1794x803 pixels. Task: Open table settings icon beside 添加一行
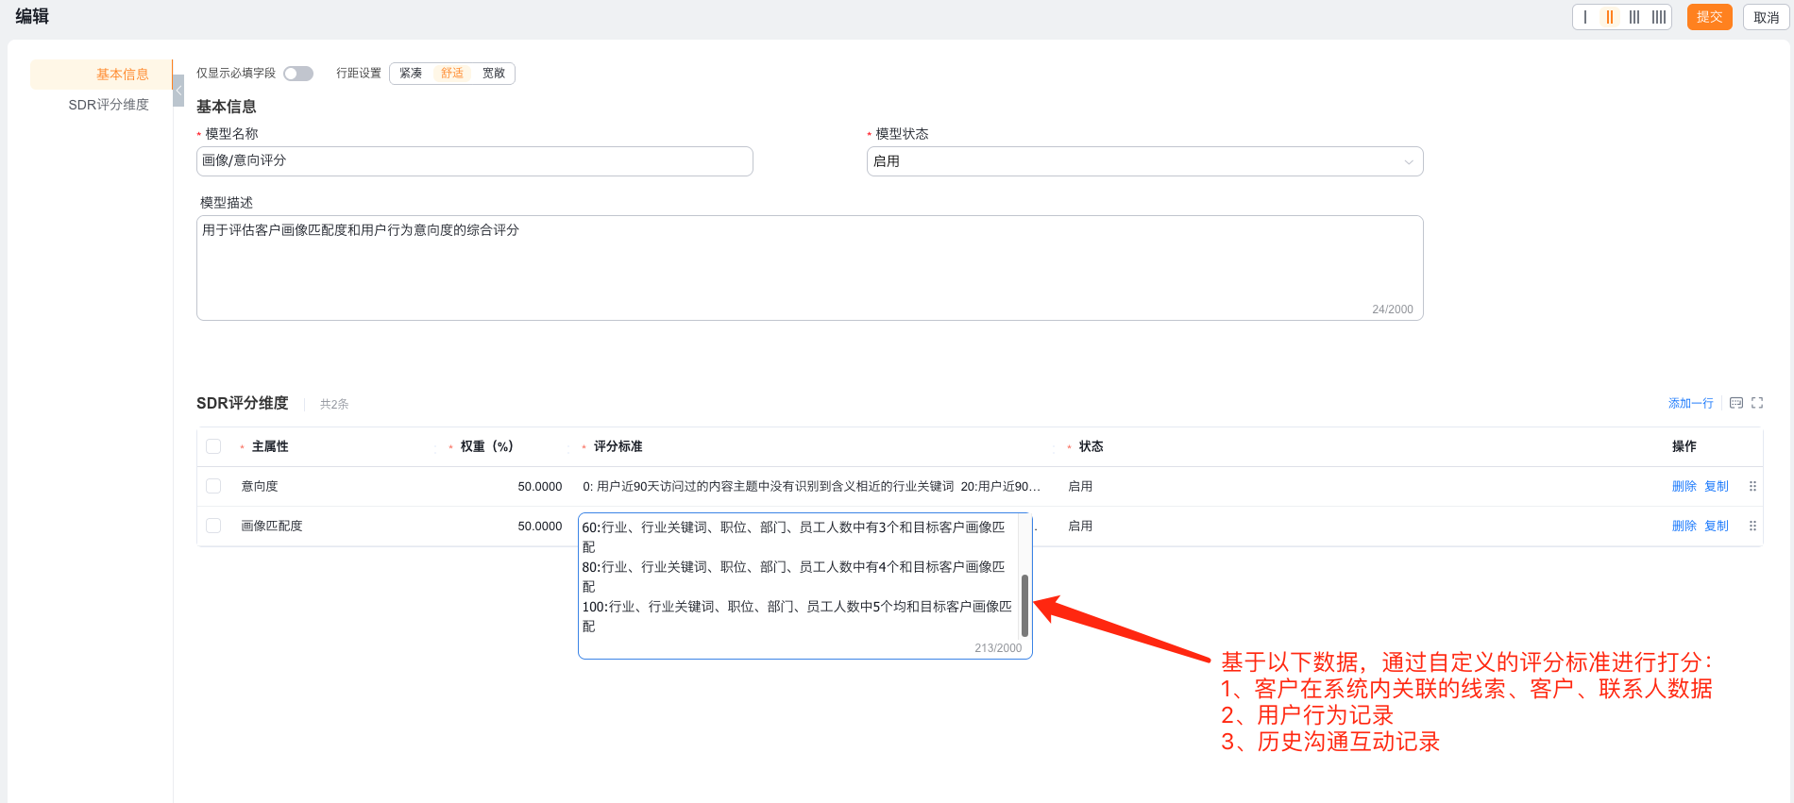tap(1736, 403)
